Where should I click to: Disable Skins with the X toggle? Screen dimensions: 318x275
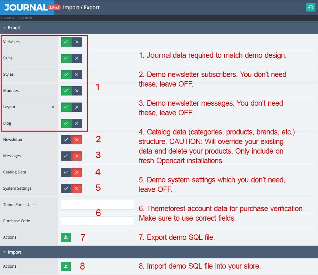click(77, 58)
